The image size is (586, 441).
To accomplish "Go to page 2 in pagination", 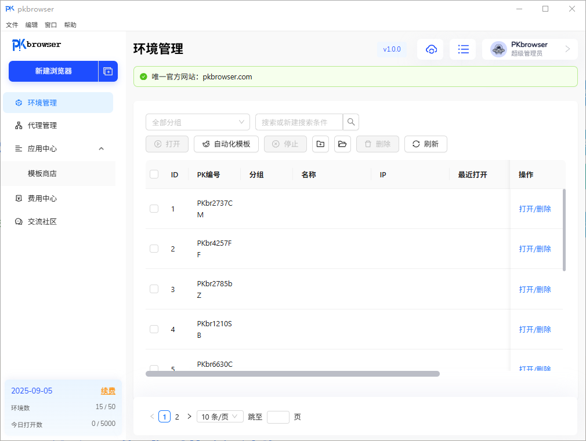I will (x=177, y=417).
